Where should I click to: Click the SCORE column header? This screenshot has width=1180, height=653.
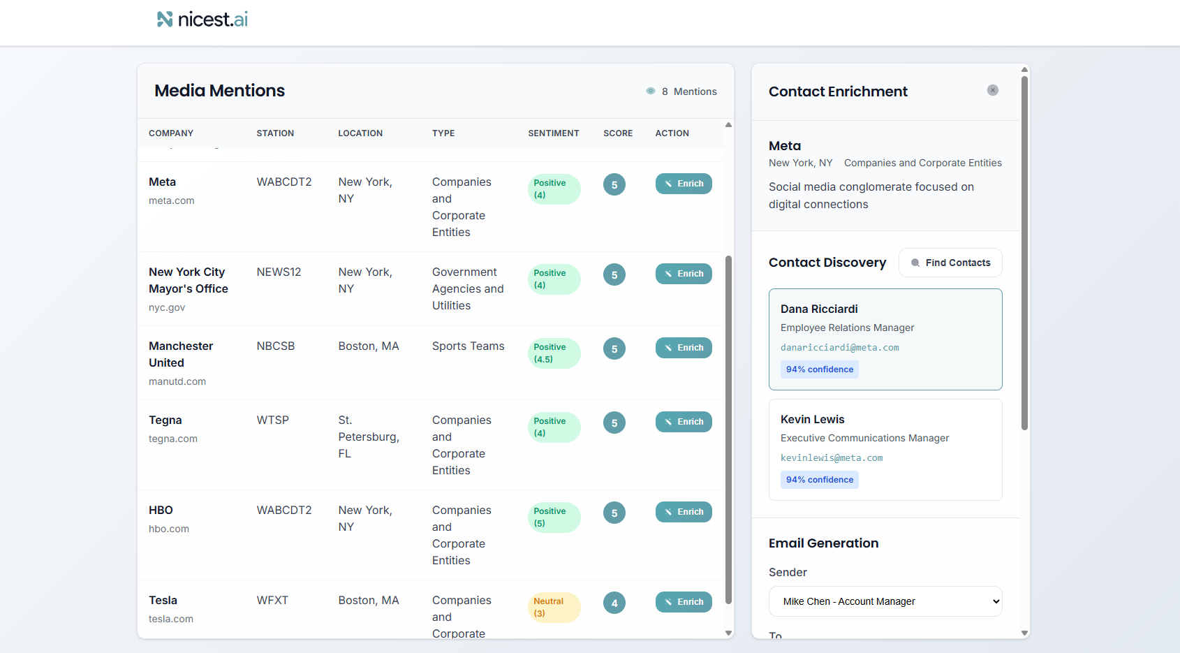point(618,133)
